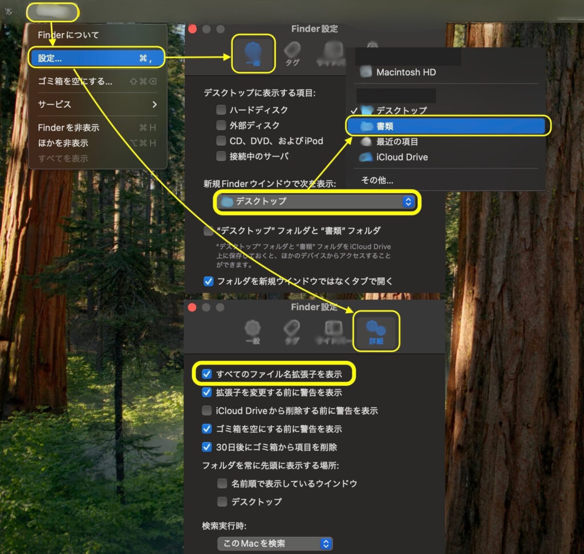Viewport: 584px width, 554px height.
Task: Toggle すべてのファイル名拡張子を表示 checkbox
Action: pyautogui.click(x=207, y=374)
